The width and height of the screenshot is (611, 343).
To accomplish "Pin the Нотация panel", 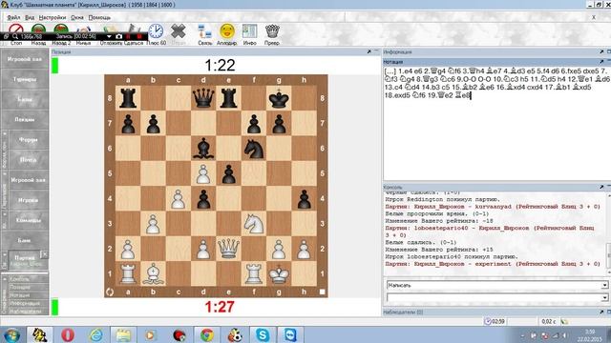I will tap(601, 61).
